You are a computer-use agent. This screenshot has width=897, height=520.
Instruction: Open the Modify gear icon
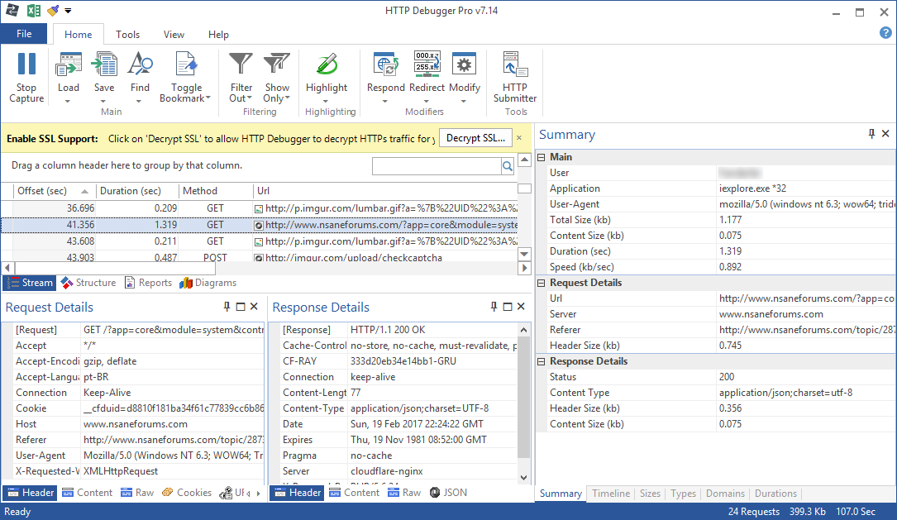point(464,64)
